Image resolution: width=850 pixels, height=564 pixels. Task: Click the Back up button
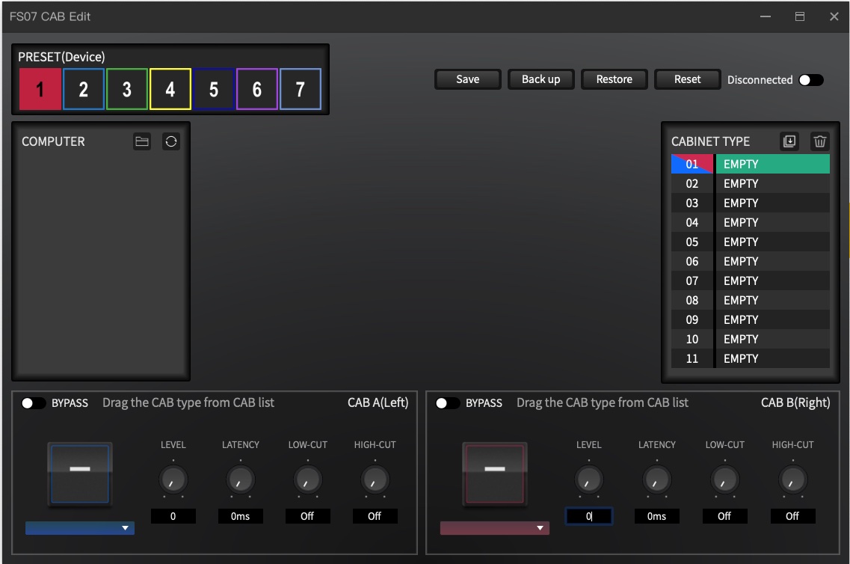541,79
